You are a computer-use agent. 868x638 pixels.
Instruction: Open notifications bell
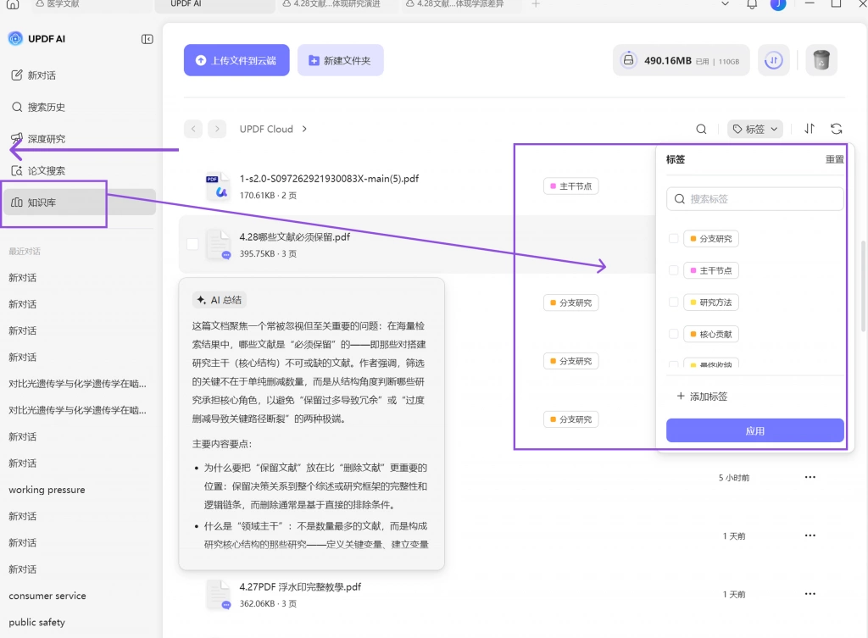pos(752,4)
